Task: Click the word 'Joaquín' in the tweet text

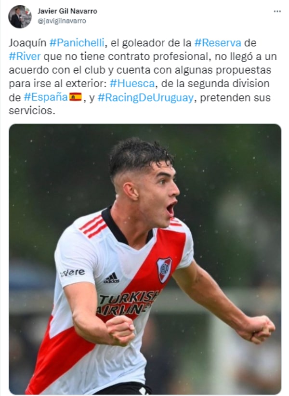Action: 27,43
